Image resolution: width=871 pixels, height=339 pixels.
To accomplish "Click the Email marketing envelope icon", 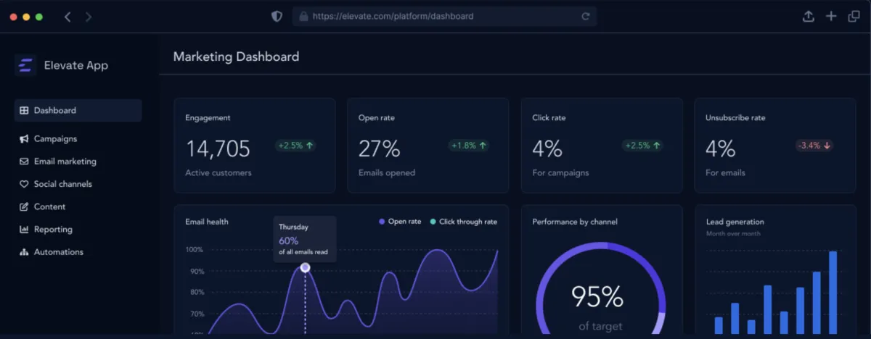I will click(24, 162).
